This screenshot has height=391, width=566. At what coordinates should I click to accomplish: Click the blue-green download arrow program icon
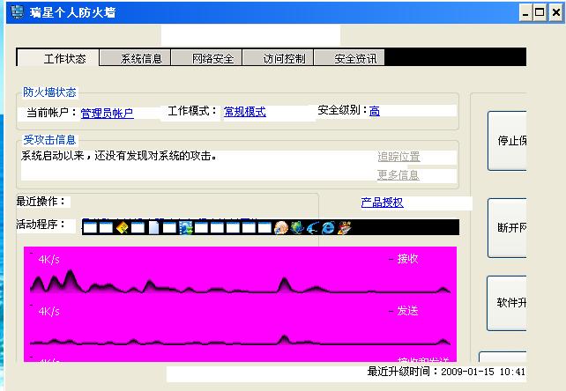pos(185,227)
